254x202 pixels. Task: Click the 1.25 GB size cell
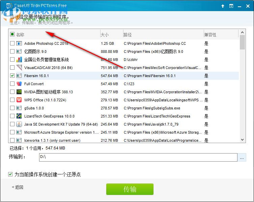[x=107, y=43]
